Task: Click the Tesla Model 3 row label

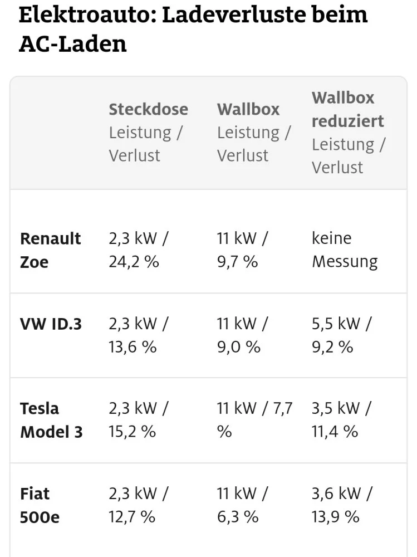Action: [51, 420]
